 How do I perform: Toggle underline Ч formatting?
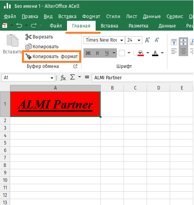[107, 53]
